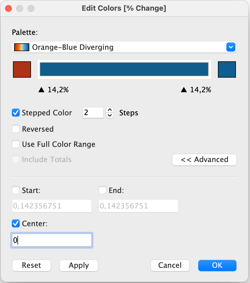This screenshot has width=250, height=283.
Task: Click the blue end color swatch
Action: [227, 69]
